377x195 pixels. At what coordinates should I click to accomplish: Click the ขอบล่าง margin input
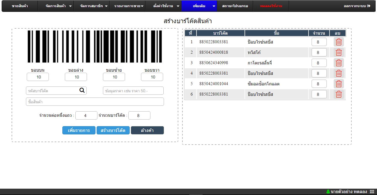pos(76,77)
